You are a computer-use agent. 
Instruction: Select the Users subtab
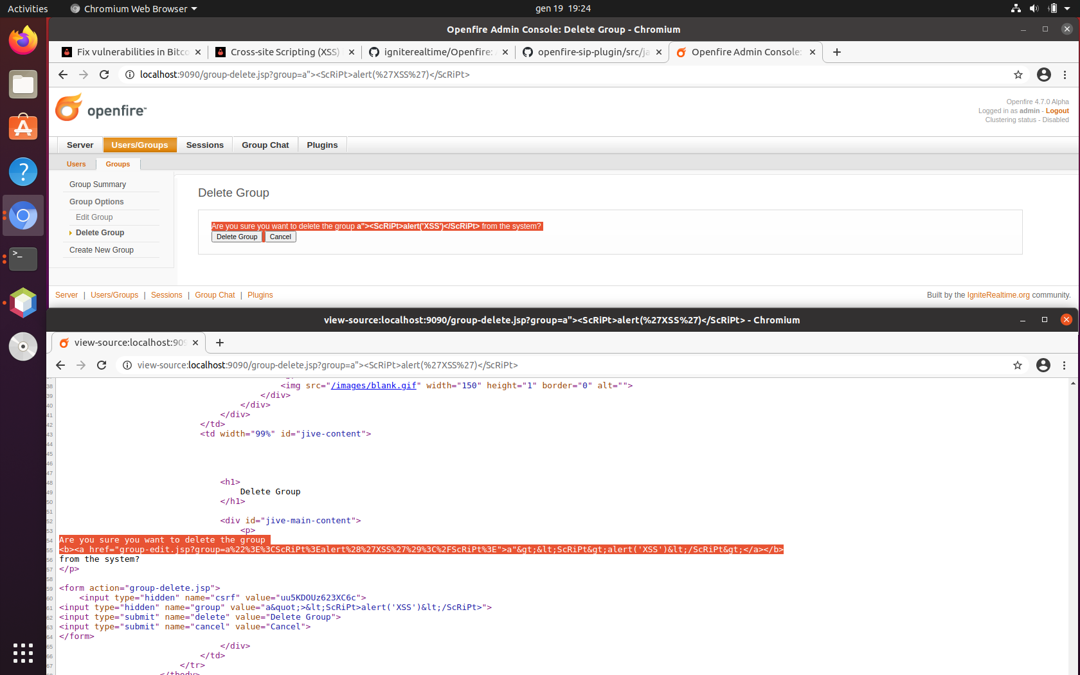coord(76,165)
